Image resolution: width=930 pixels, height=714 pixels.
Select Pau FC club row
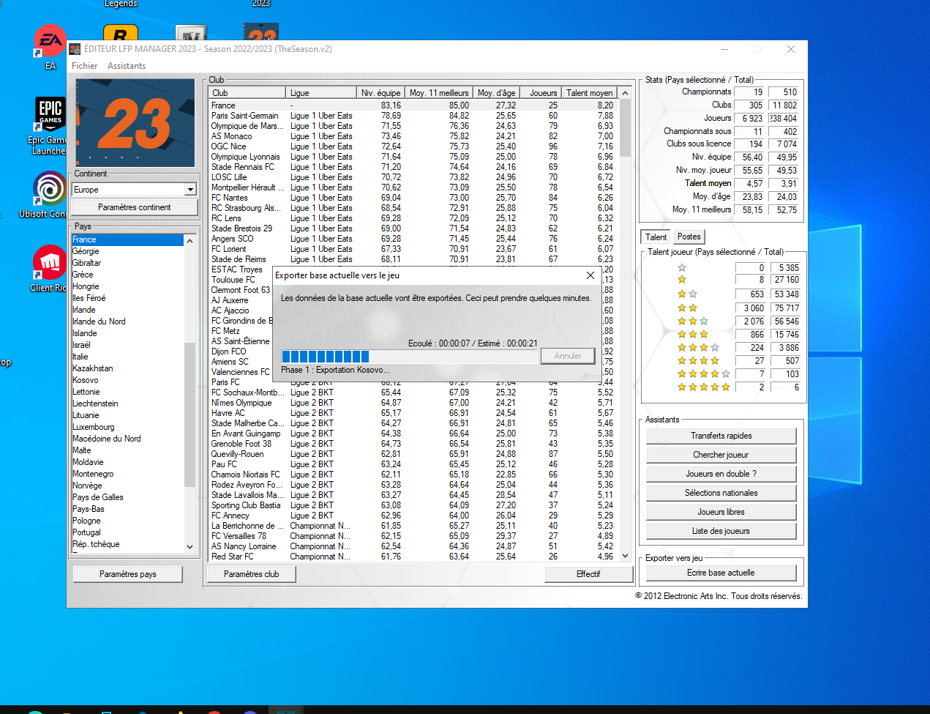tap(413, 464)
